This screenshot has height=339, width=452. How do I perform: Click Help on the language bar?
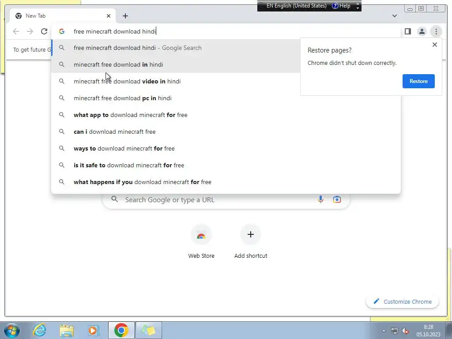point(341,6)
